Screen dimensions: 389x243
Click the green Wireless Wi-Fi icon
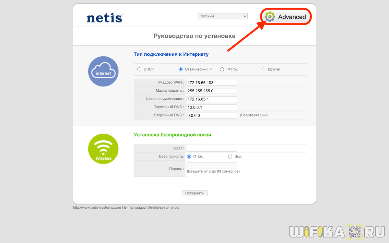103,149
